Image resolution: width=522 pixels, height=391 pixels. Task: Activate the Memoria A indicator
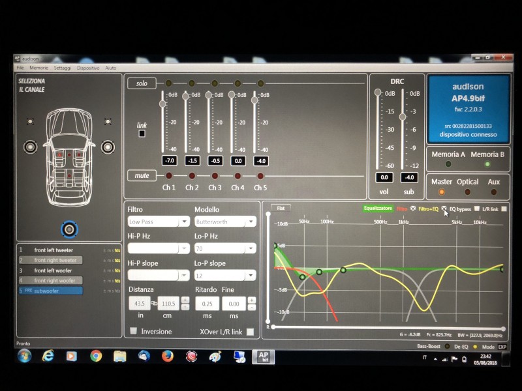pos(448,164)
